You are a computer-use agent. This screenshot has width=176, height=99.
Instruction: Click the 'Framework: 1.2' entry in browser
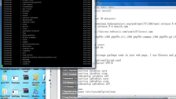70,78
